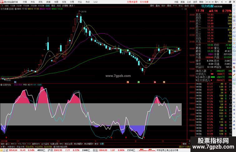Click the 窗口 button in indicator bar

coord(7,144)
